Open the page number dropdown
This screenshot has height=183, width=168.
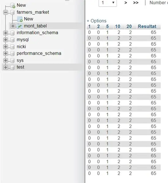coord(108,3)
